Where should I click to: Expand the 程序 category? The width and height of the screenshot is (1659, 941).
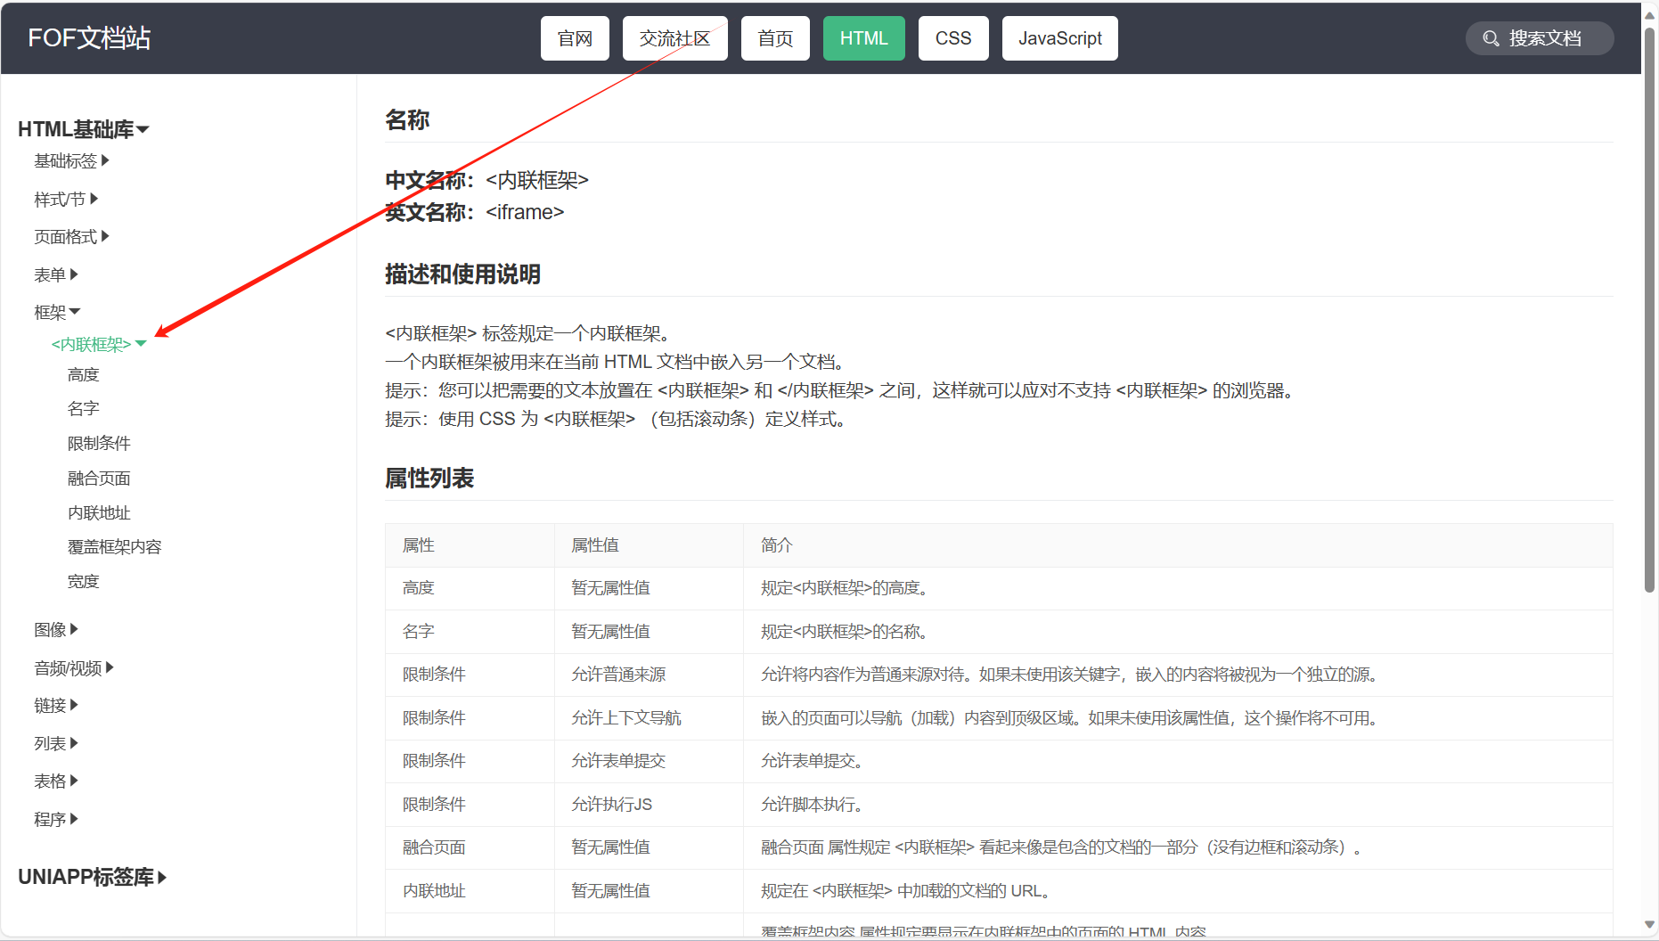pyautogui.click(x=56, y=819)
